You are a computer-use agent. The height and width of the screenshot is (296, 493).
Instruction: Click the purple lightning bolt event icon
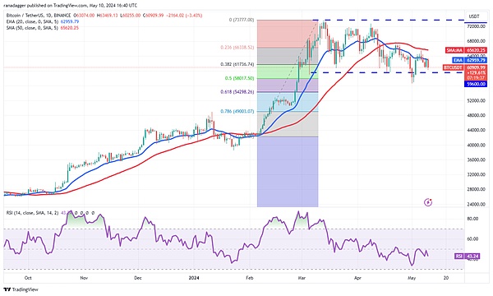tap(428, 202)
